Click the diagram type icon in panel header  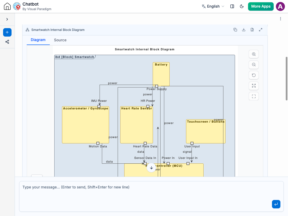27,30
